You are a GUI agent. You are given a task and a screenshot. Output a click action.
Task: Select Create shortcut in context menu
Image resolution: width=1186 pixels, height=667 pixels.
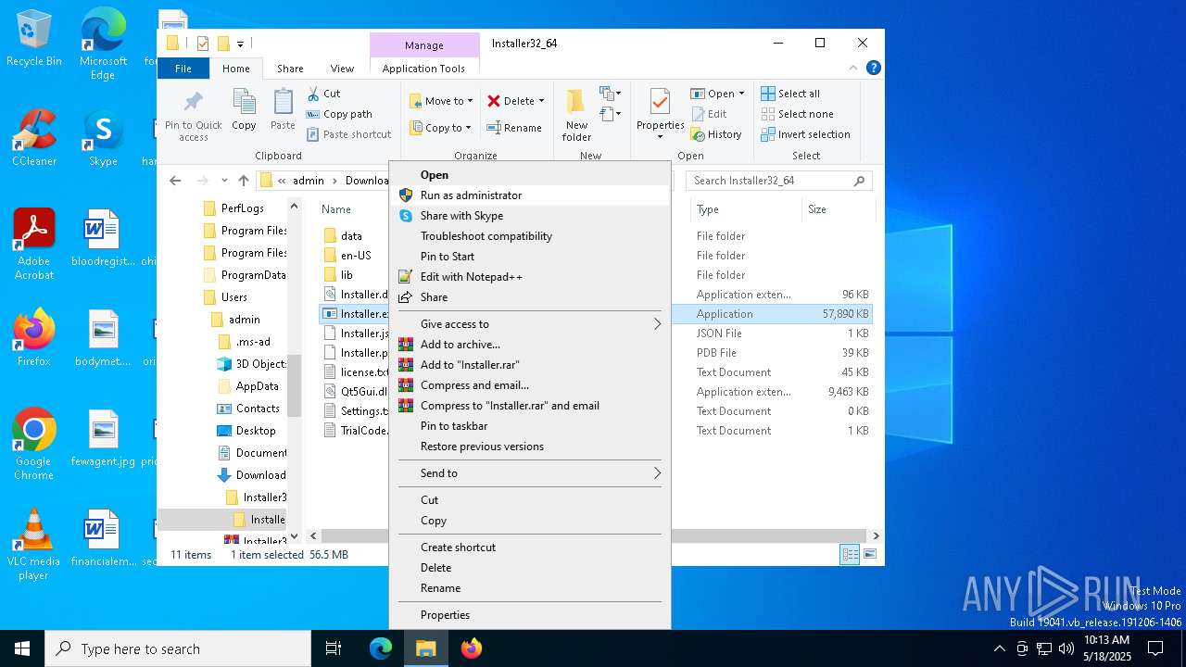pyautogui.click(x=529, y=547)
